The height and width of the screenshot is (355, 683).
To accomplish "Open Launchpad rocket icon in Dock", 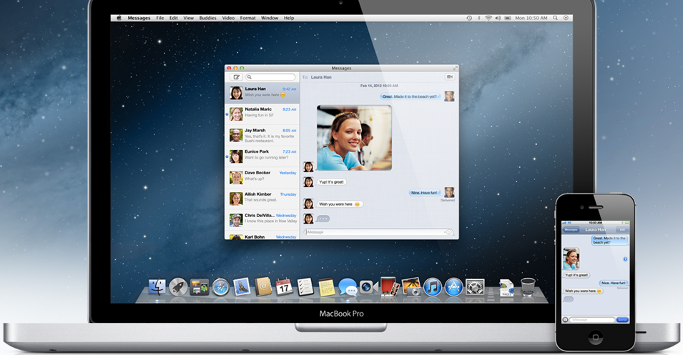I will 178,287.
